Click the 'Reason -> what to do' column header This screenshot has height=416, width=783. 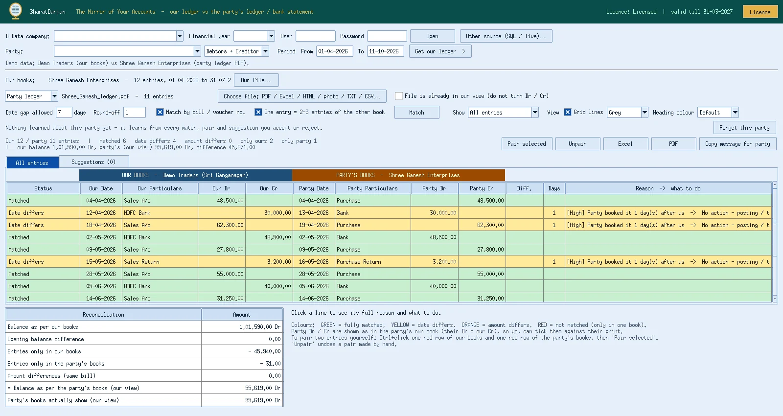pos(668,188)
